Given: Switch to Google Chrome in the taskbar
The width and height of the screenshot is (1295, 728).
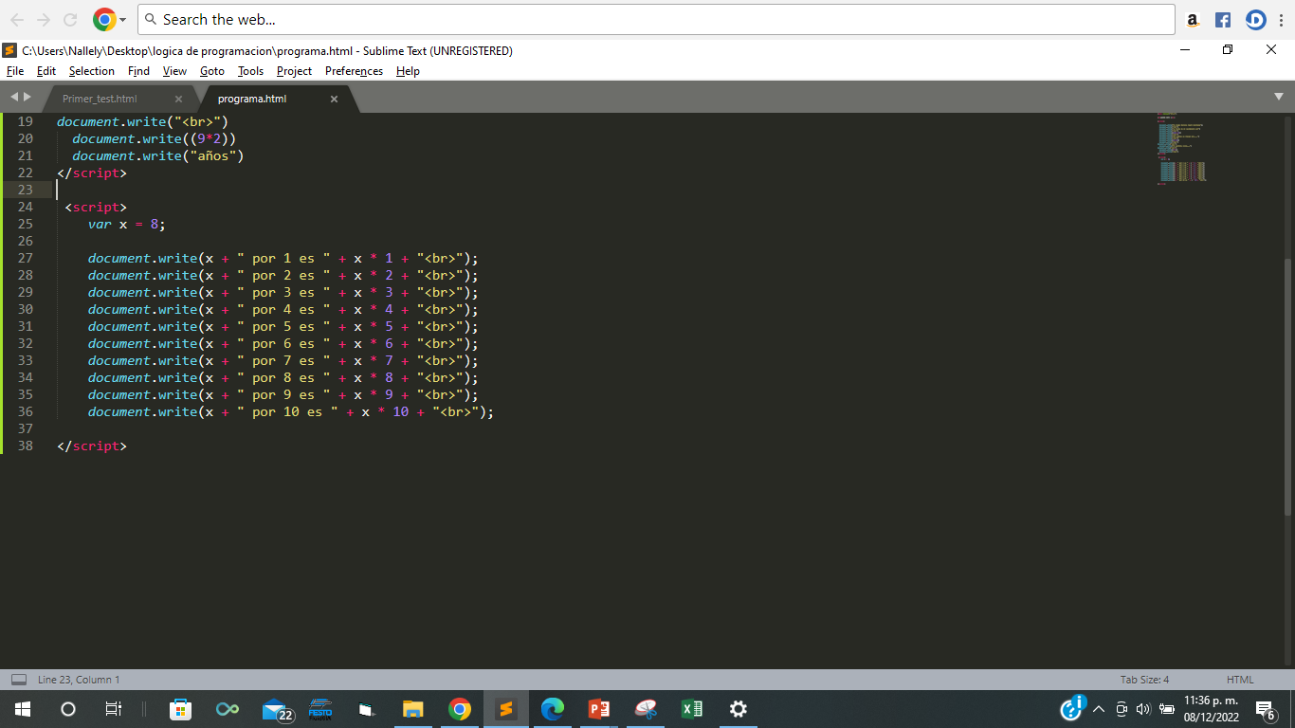Looking at the screenshot, I should [460, 709].
